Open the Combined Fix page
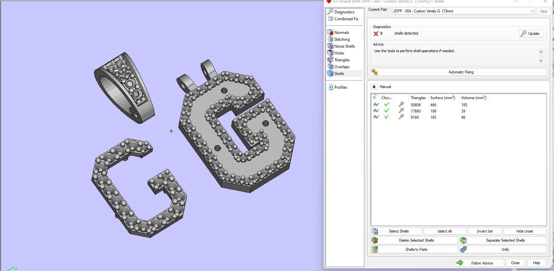 click(x=346, y=19)
